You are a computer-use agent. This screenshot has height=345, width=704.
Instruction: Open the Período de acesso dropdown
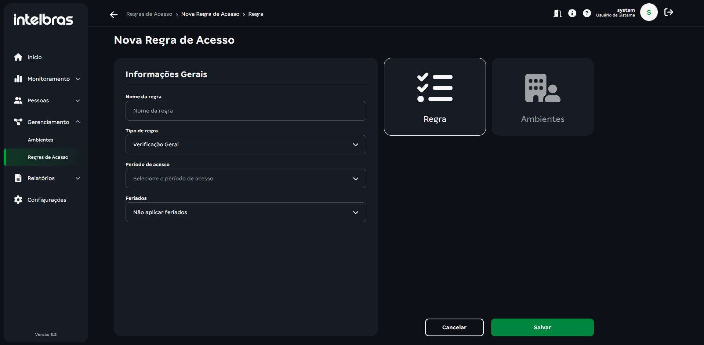246,179
